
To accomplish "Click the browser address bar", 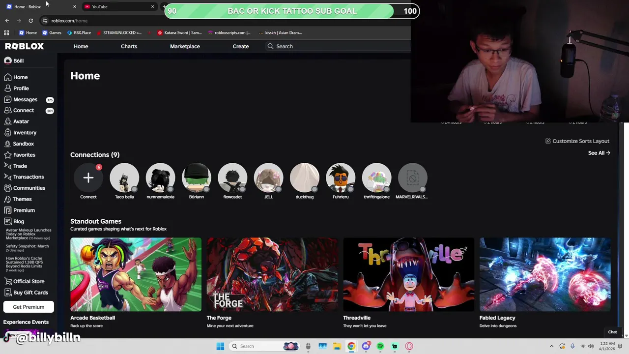I will [226, 21].
